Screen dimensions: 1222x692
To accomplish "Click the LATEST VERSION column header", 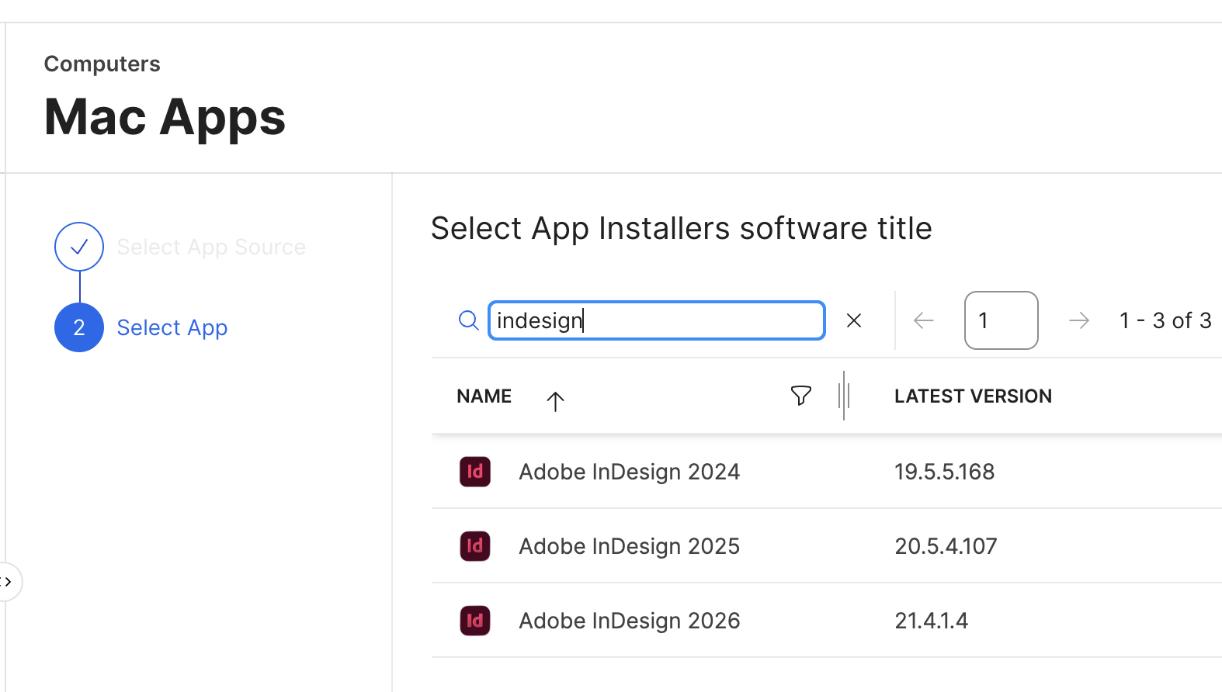I will (973, 396).
